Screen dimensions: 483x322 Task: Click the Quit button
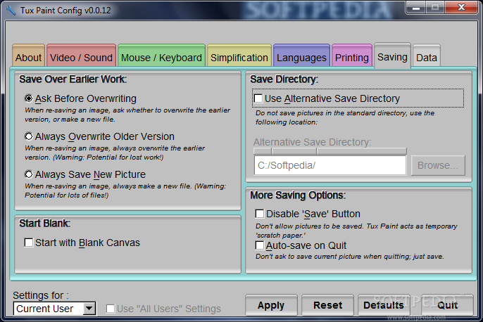pos(447,305)
